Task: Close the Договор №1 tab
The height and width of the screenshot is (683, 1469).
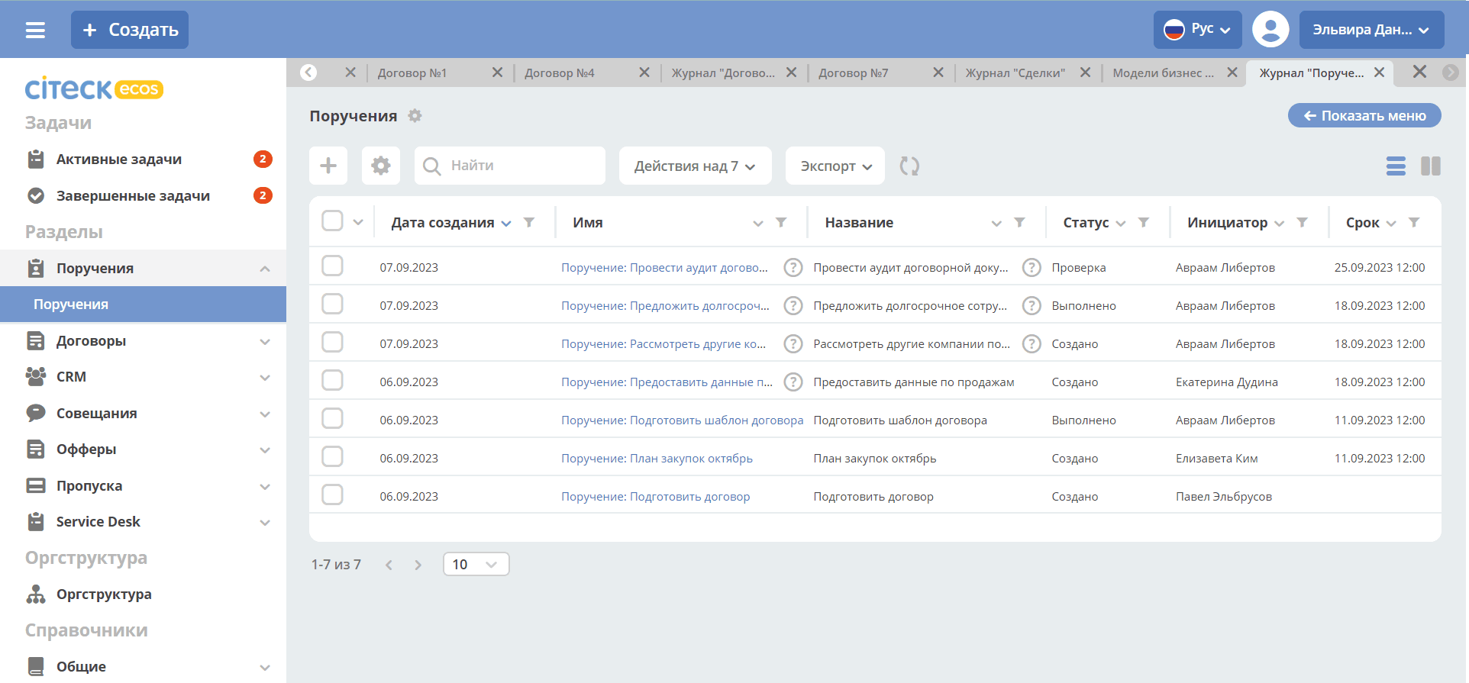Action: point(497,72)
